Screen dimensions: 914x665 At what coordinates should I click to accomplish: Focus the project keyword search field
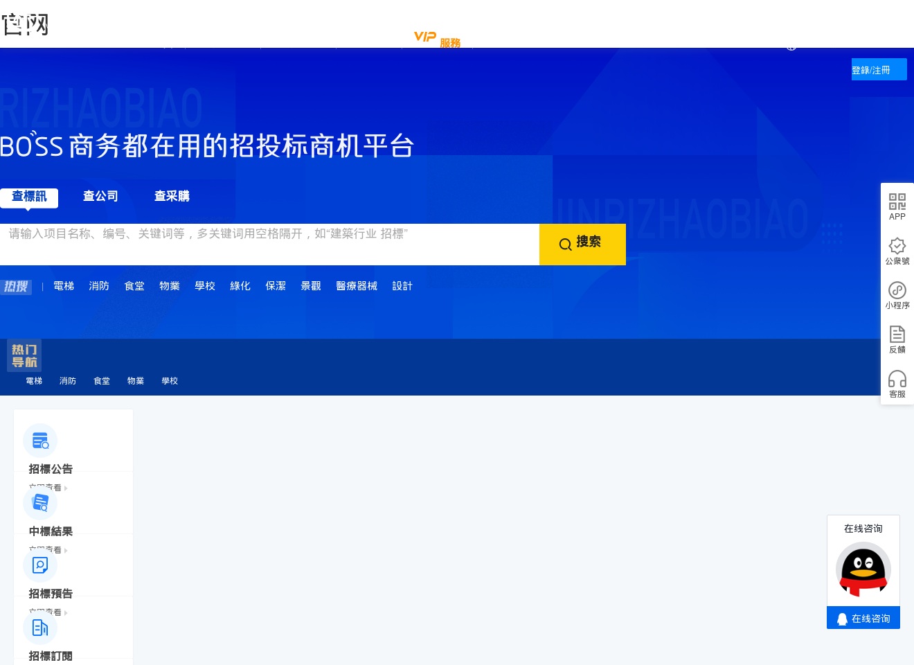pyautogui.click(x=269, y=244)
